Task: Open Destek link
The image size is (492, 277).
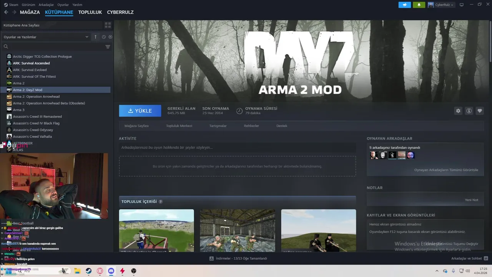Action: tap(282, 126)
